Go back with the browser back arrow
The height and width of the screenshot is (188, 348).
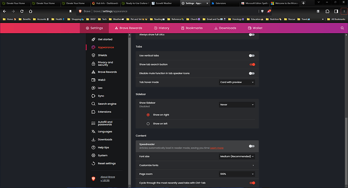tap(5, 11)
